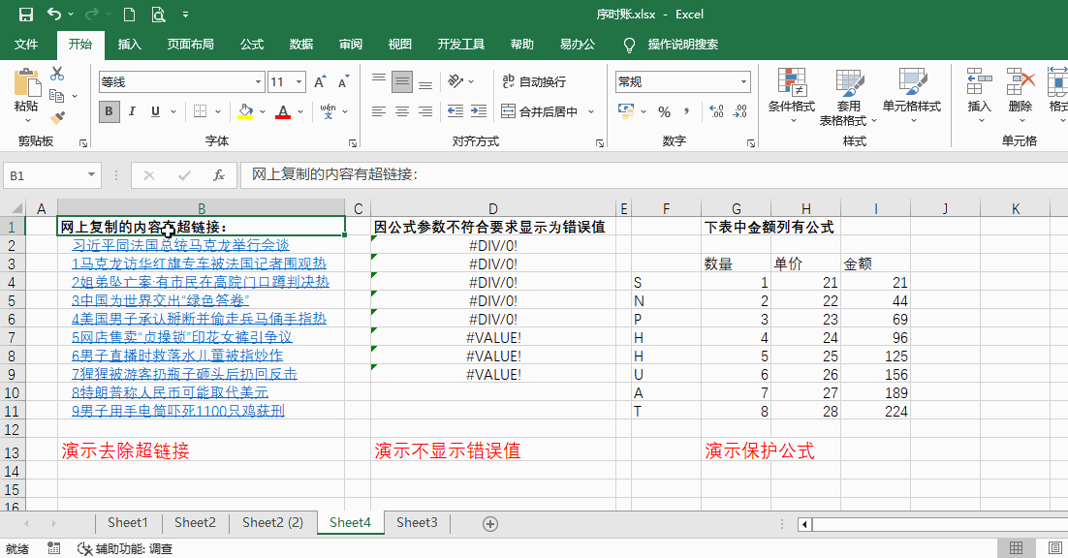Increase font size with larger A

click(320, 81)
